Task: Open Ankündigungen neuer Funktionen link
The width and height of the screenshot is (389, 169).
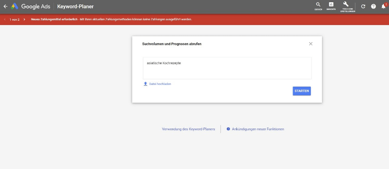Action: (x=258, y=129)
